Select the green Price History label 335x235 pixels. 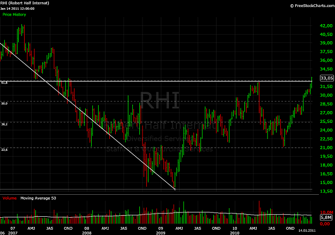point(14,14)
